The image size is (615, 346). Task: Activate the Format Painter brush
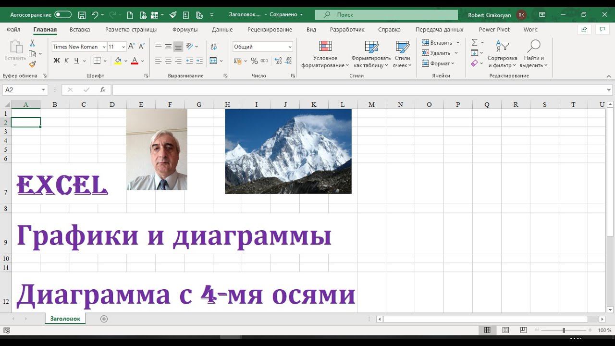click(x=33, y=64)
